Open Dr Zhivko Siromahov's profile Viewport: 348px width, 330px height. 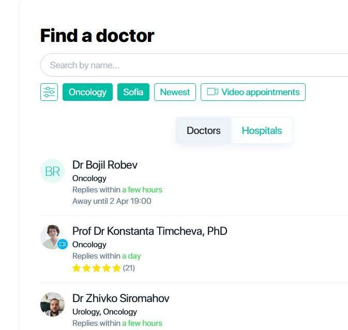coord(120,298)
